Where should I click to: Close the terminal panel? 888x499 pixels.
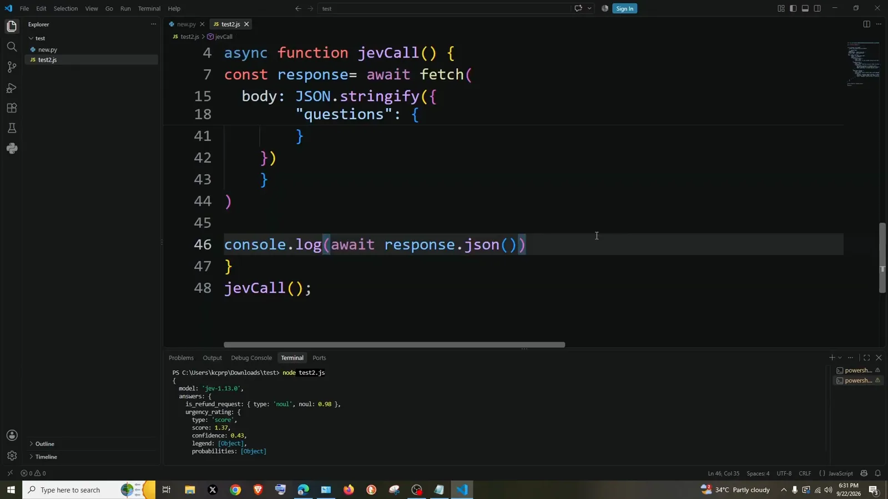[879, 358]
